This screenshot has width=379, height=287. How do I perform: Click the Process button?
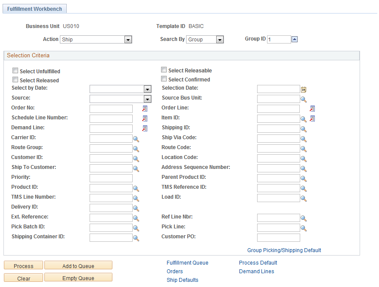click(x=23, y=265)
